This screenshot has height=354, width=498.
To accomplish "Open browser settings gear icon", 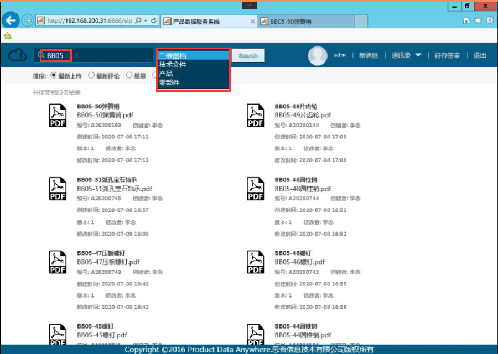I will (x=490, y=20).
